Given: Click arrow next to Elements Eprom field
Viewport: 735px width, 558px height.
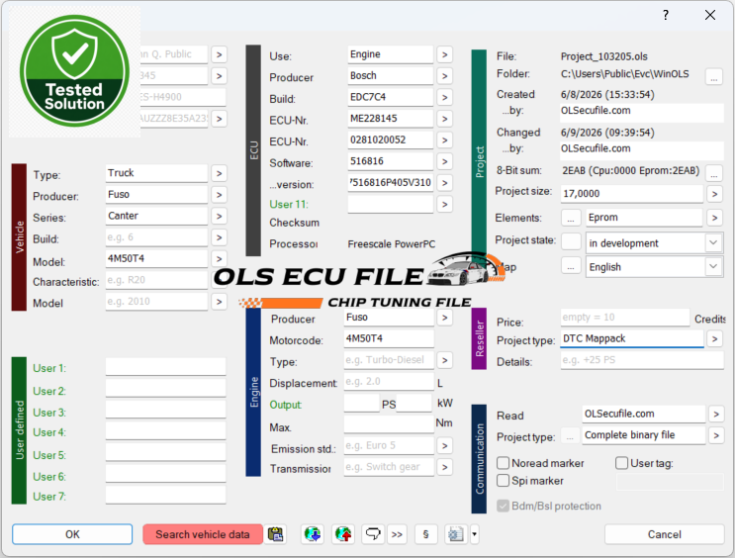Looking at the screenshot, I should click(x=714, y=218).
